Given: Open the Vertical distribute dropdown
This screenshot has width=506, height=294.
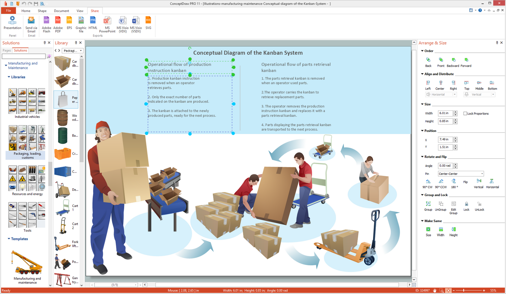Looking at the screenshot, I should tap(479, 95).
